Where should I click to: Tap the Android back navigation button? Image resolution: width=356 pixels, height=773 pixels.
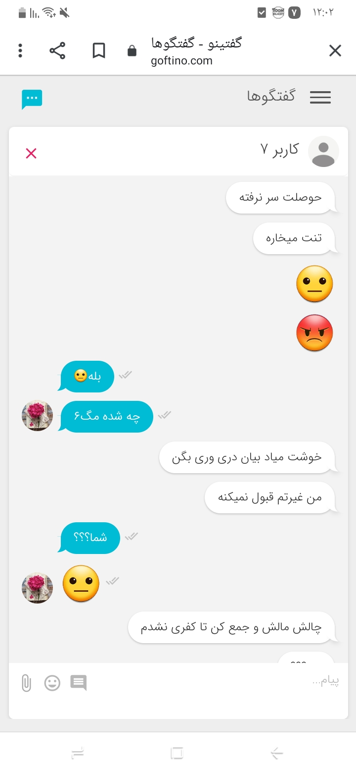tap(277, 753)
